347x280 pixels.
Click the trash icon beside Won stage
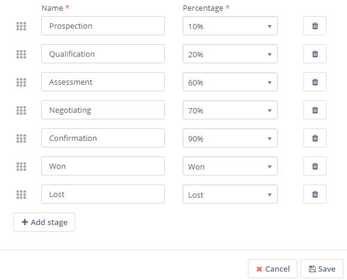pyautogui.click(x=315, y=166)
